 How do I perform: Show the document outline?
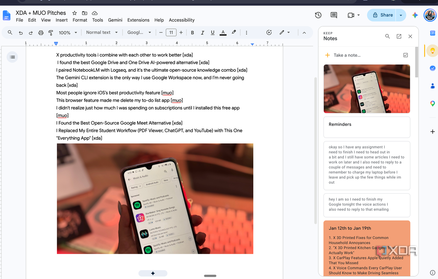[x=13, y=57]
